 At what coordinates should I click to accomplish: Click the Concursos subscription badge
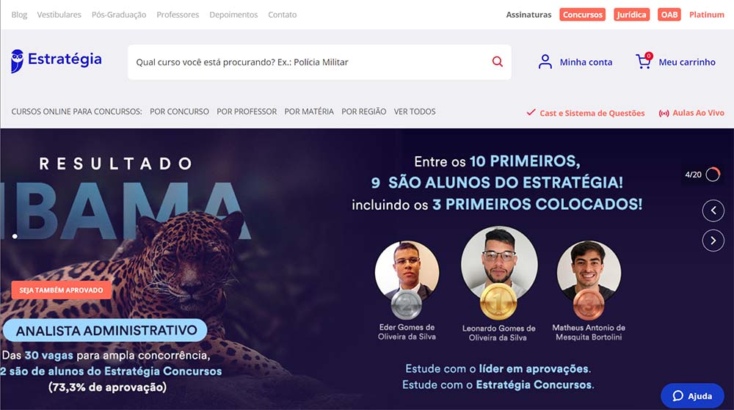coord(582,15)
